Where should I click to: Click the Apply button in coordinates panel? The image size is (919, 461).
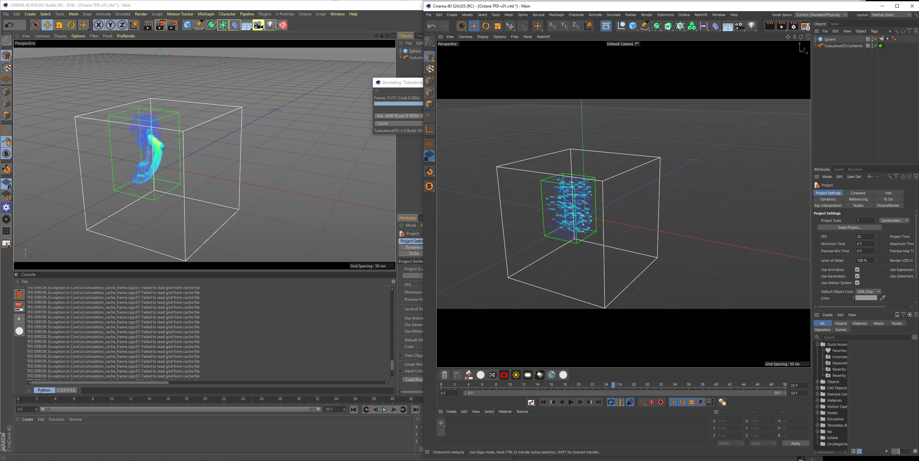(795, 443)
